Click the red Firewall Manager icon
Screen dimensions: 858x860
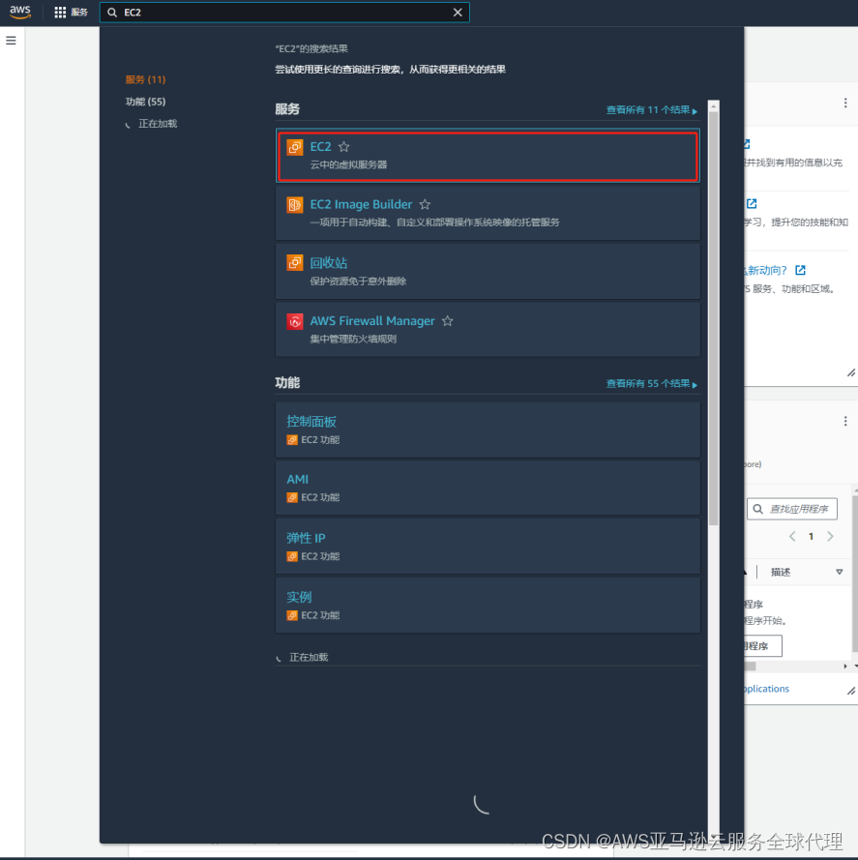click(295, 321)
